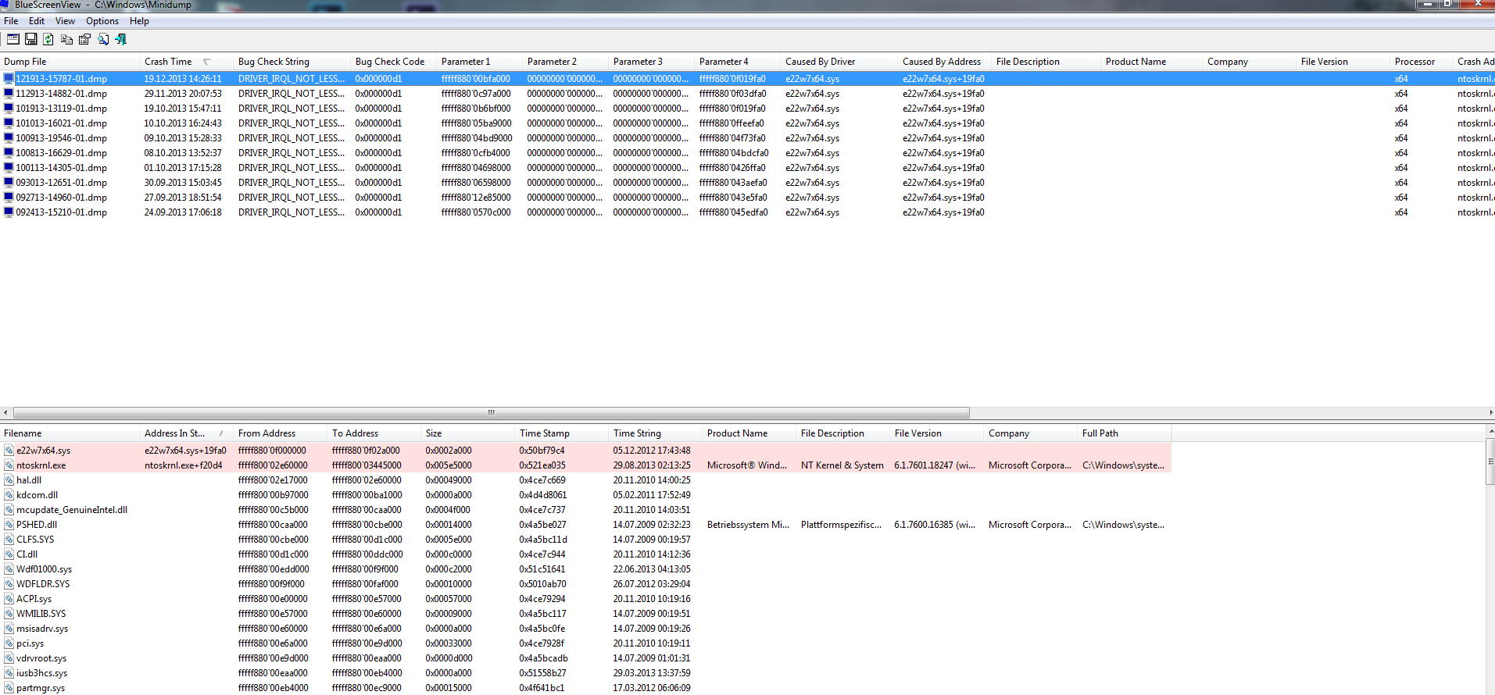
Task: Click the file icon beside partmgr.sys
Action: click(x=9, y=688)
